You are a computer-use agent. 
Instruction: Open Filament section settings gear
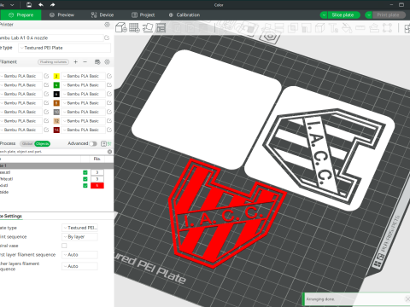(x=107, y=62)
